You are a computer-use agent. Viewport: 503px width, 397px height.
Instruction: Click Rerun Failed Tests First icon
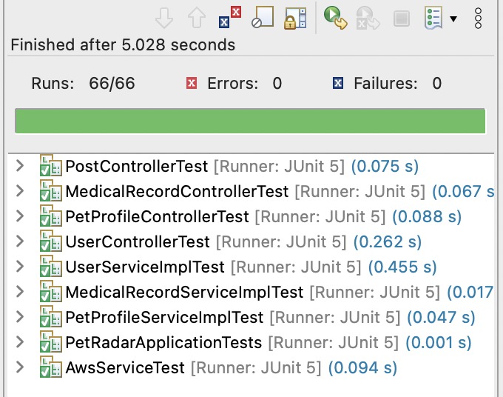pyautogui.click(x=368, y=17)
